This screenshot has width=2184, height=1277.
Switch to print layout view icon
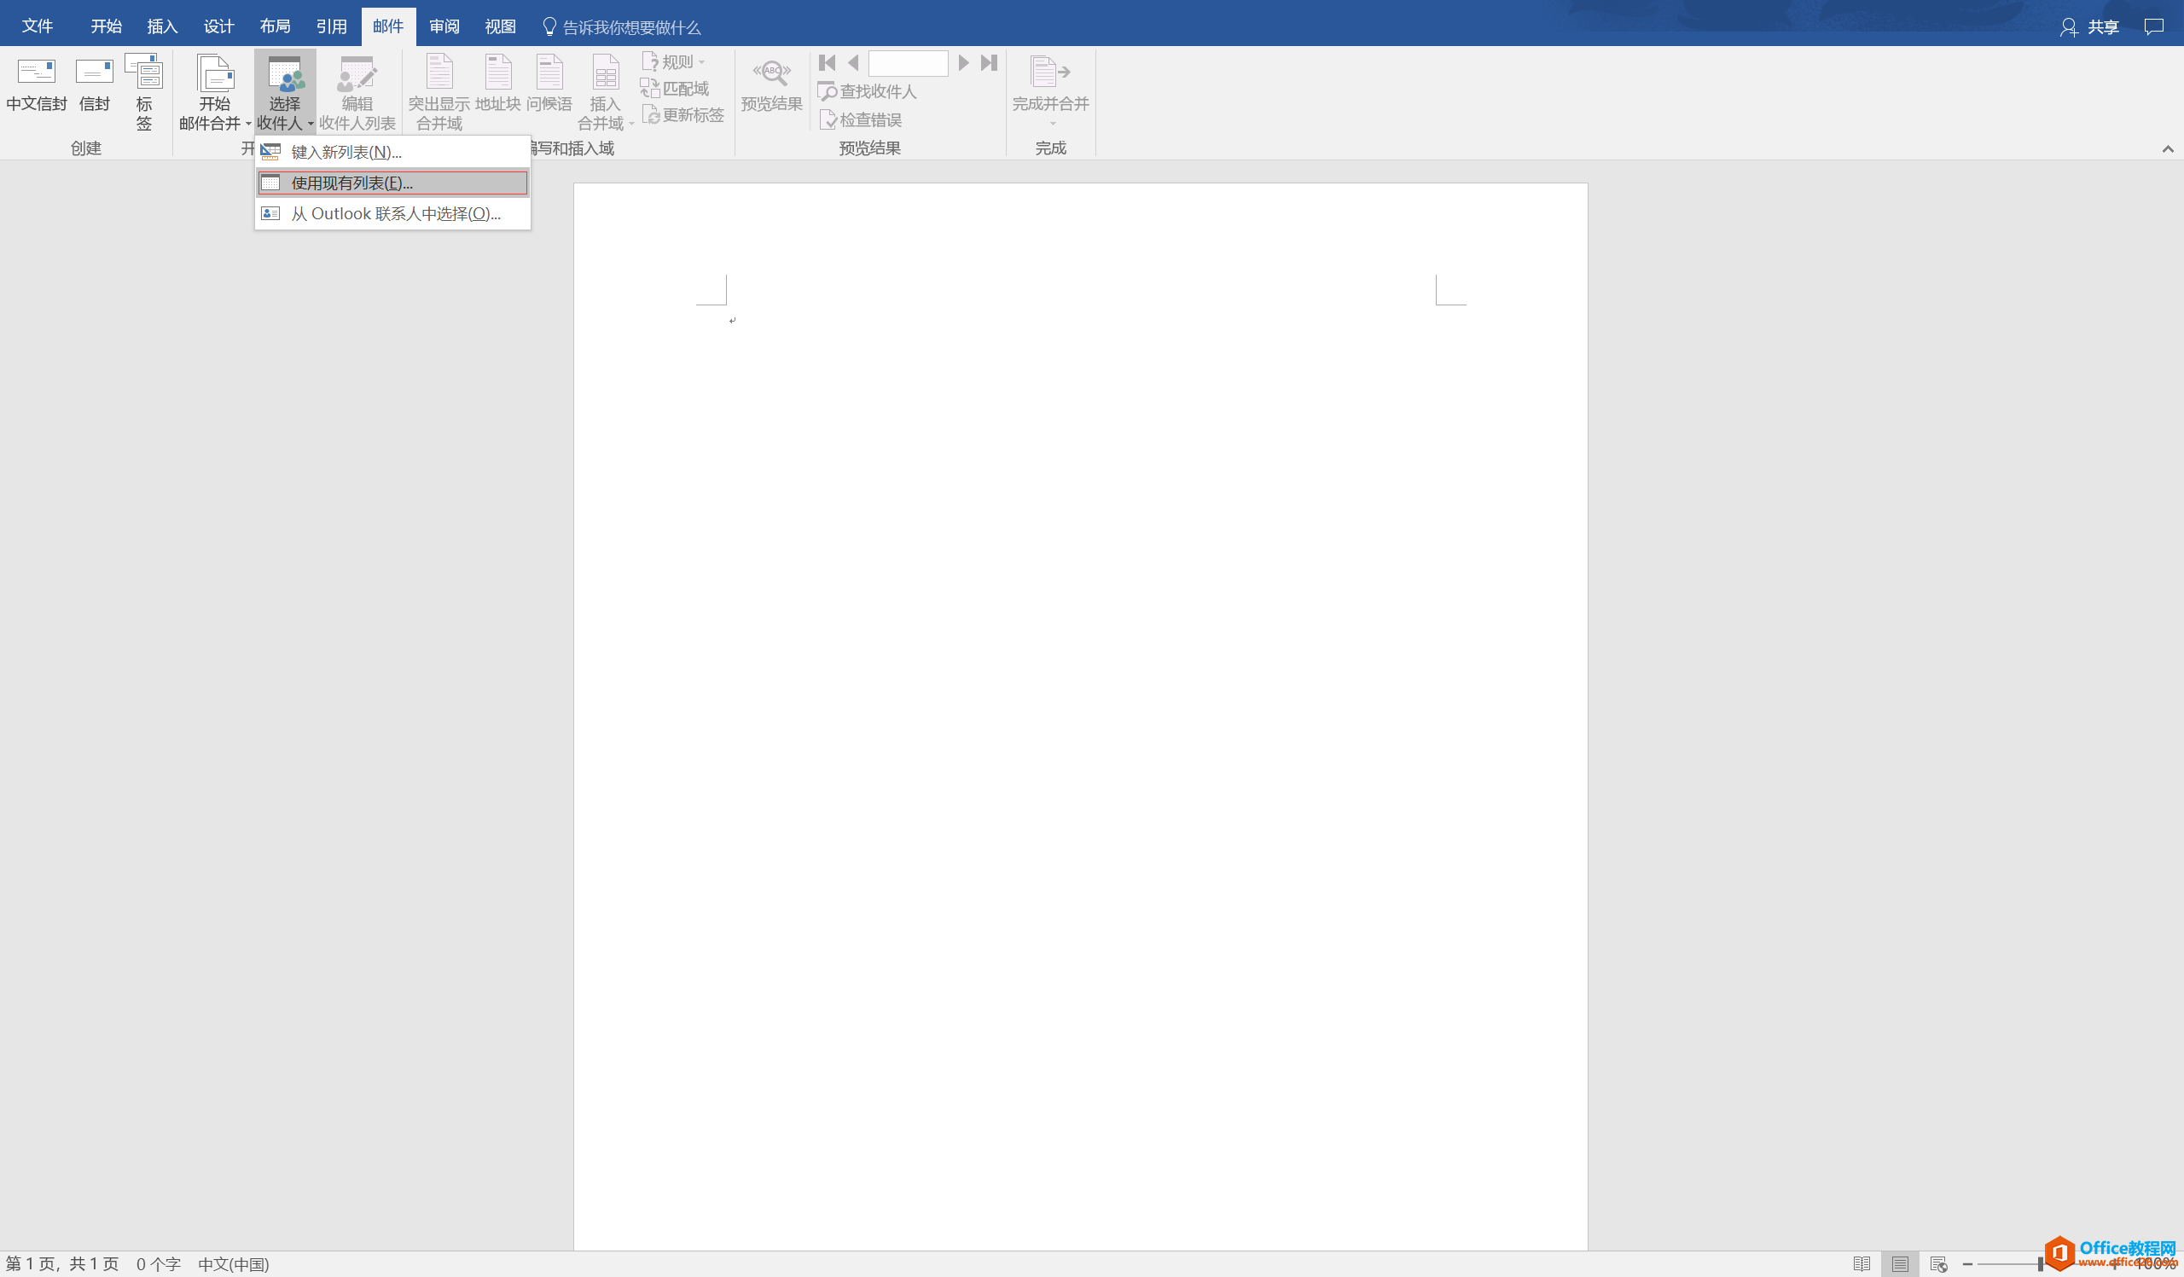[1900, 1264]
